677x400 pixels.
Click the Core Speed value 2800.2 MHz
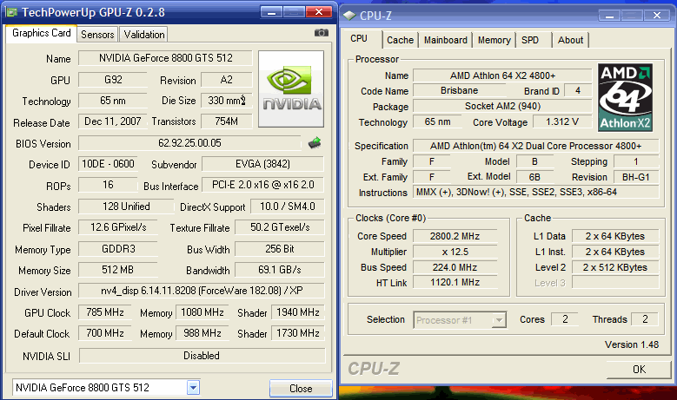coord(455,236)
